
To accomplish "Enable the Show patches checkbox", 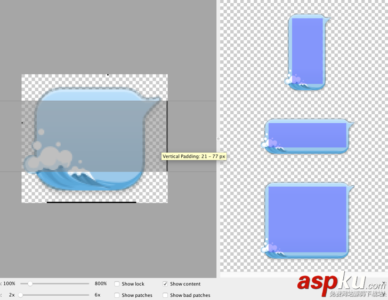I will 117,295.
